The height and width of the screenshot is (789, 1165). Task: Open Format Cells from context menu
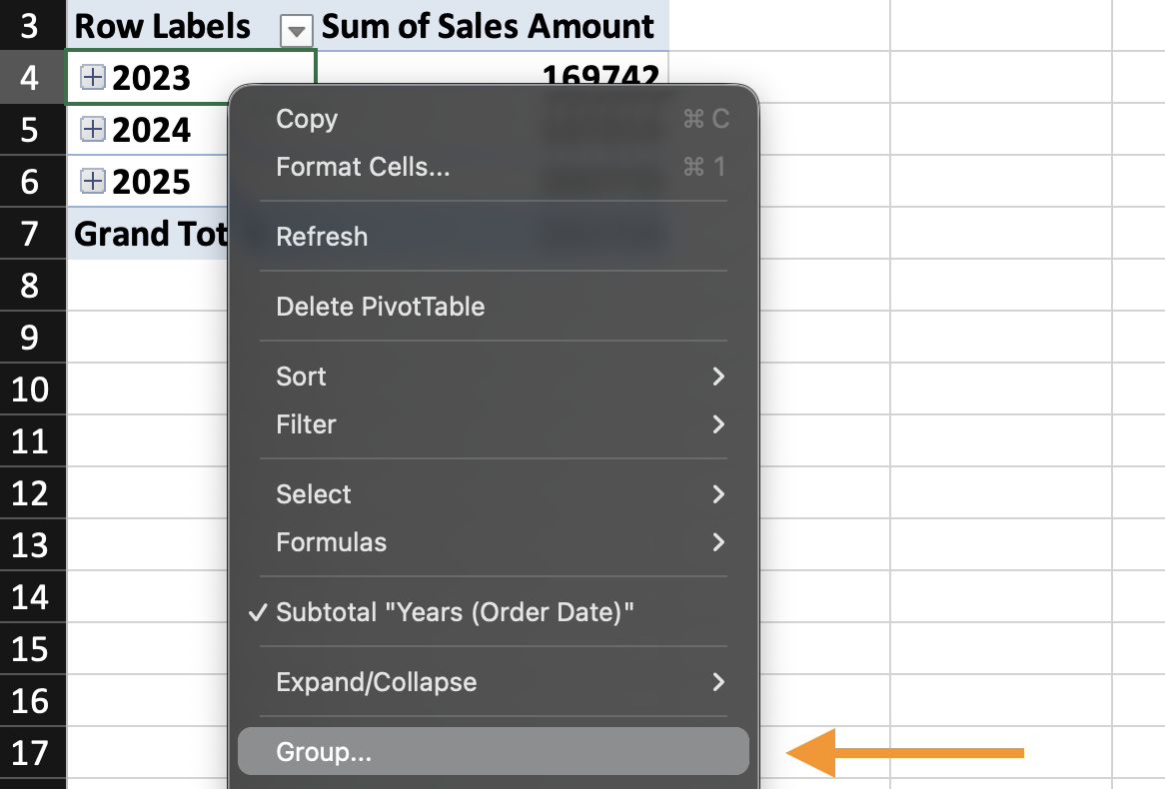363,167
